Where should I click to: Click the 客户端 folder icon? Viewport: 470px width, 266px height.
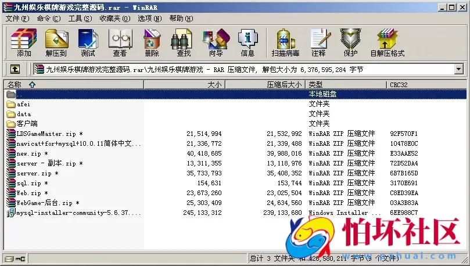[11, 124]
